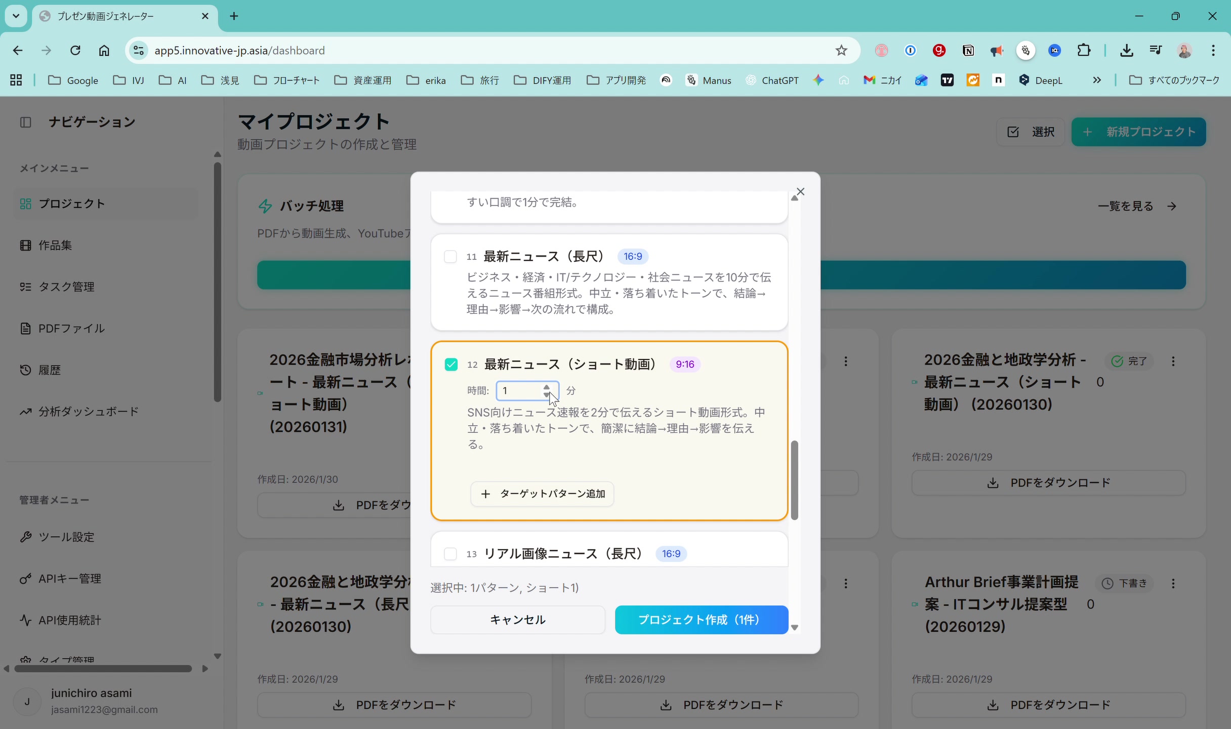Open API使用統計 from the admin menu
Screen dimensions: 1231x729
pyautogui.click(x=26, y=620)
